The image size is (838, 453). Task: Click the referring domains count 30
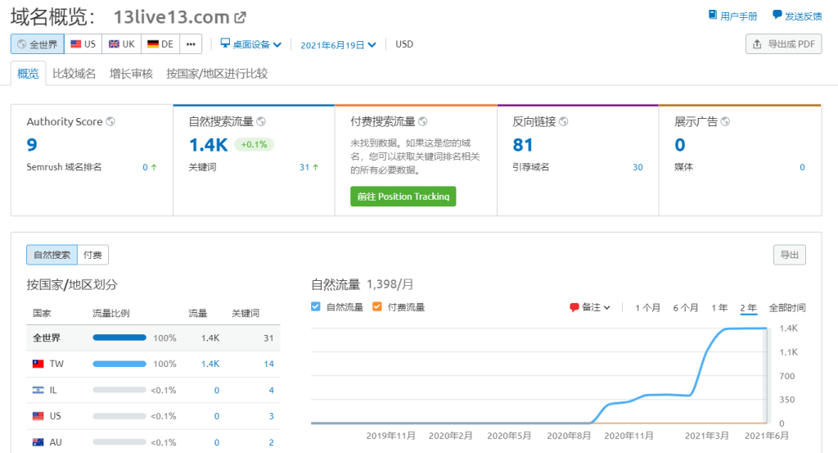coord(638,167)
